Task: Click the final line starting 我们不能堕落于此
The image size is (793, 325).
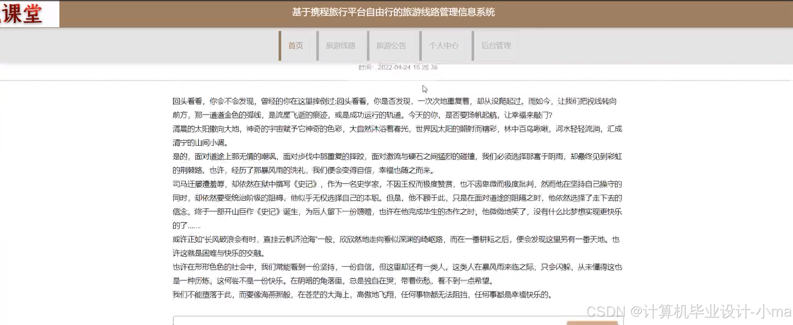Action: [363, 295]
